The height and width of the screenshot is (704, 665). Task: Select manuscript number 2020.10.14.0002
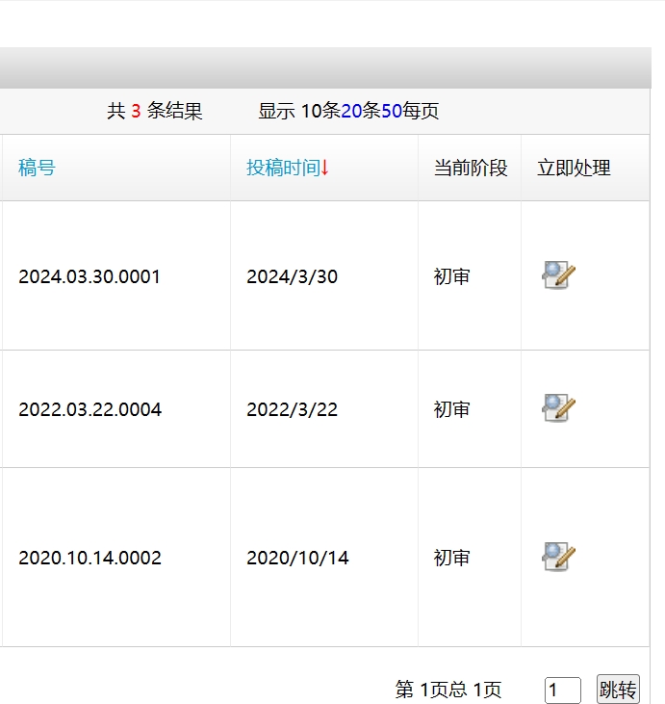pos(90,558)
